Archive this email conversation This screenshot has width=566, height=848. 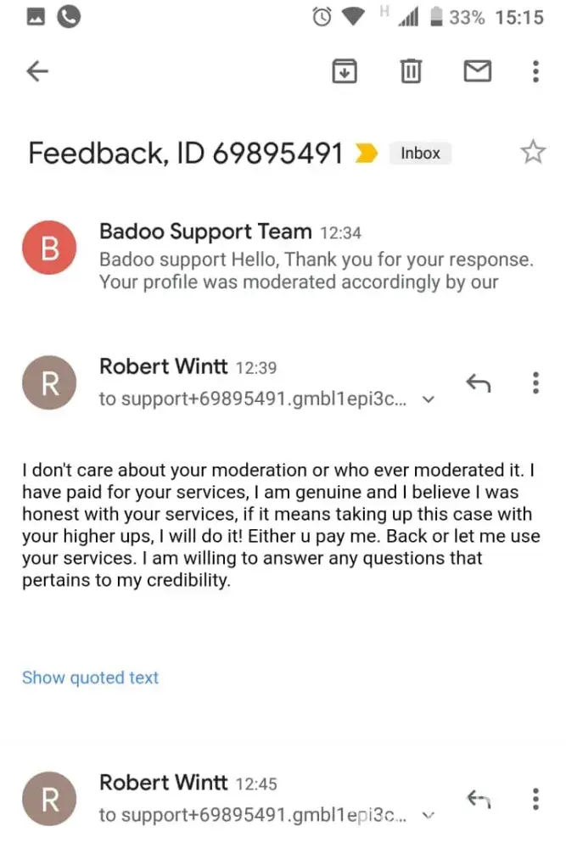pos(343,72)
